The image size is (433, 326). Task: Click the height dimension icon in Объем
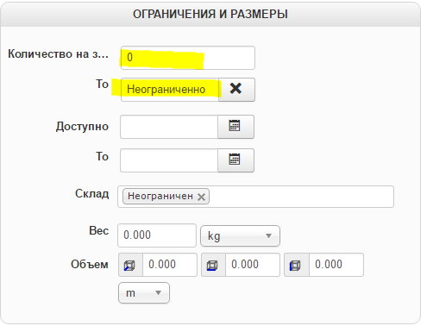point(297,265)
